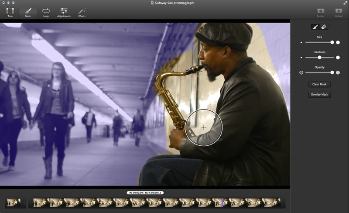Select the paint brush mask mode
The width and height of the screenshot is (349, 213).
click(x=315, y=27)
